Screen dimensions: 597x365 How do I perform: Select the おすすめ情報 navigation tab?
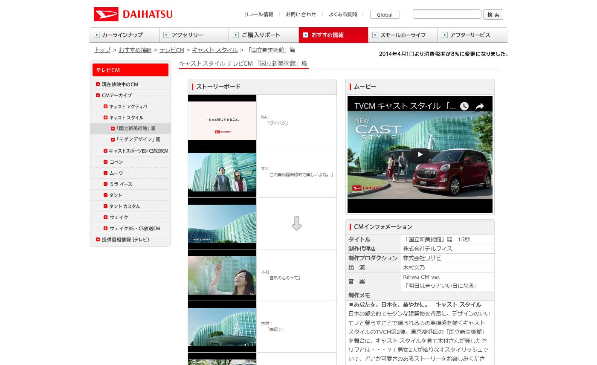point(333,35)
